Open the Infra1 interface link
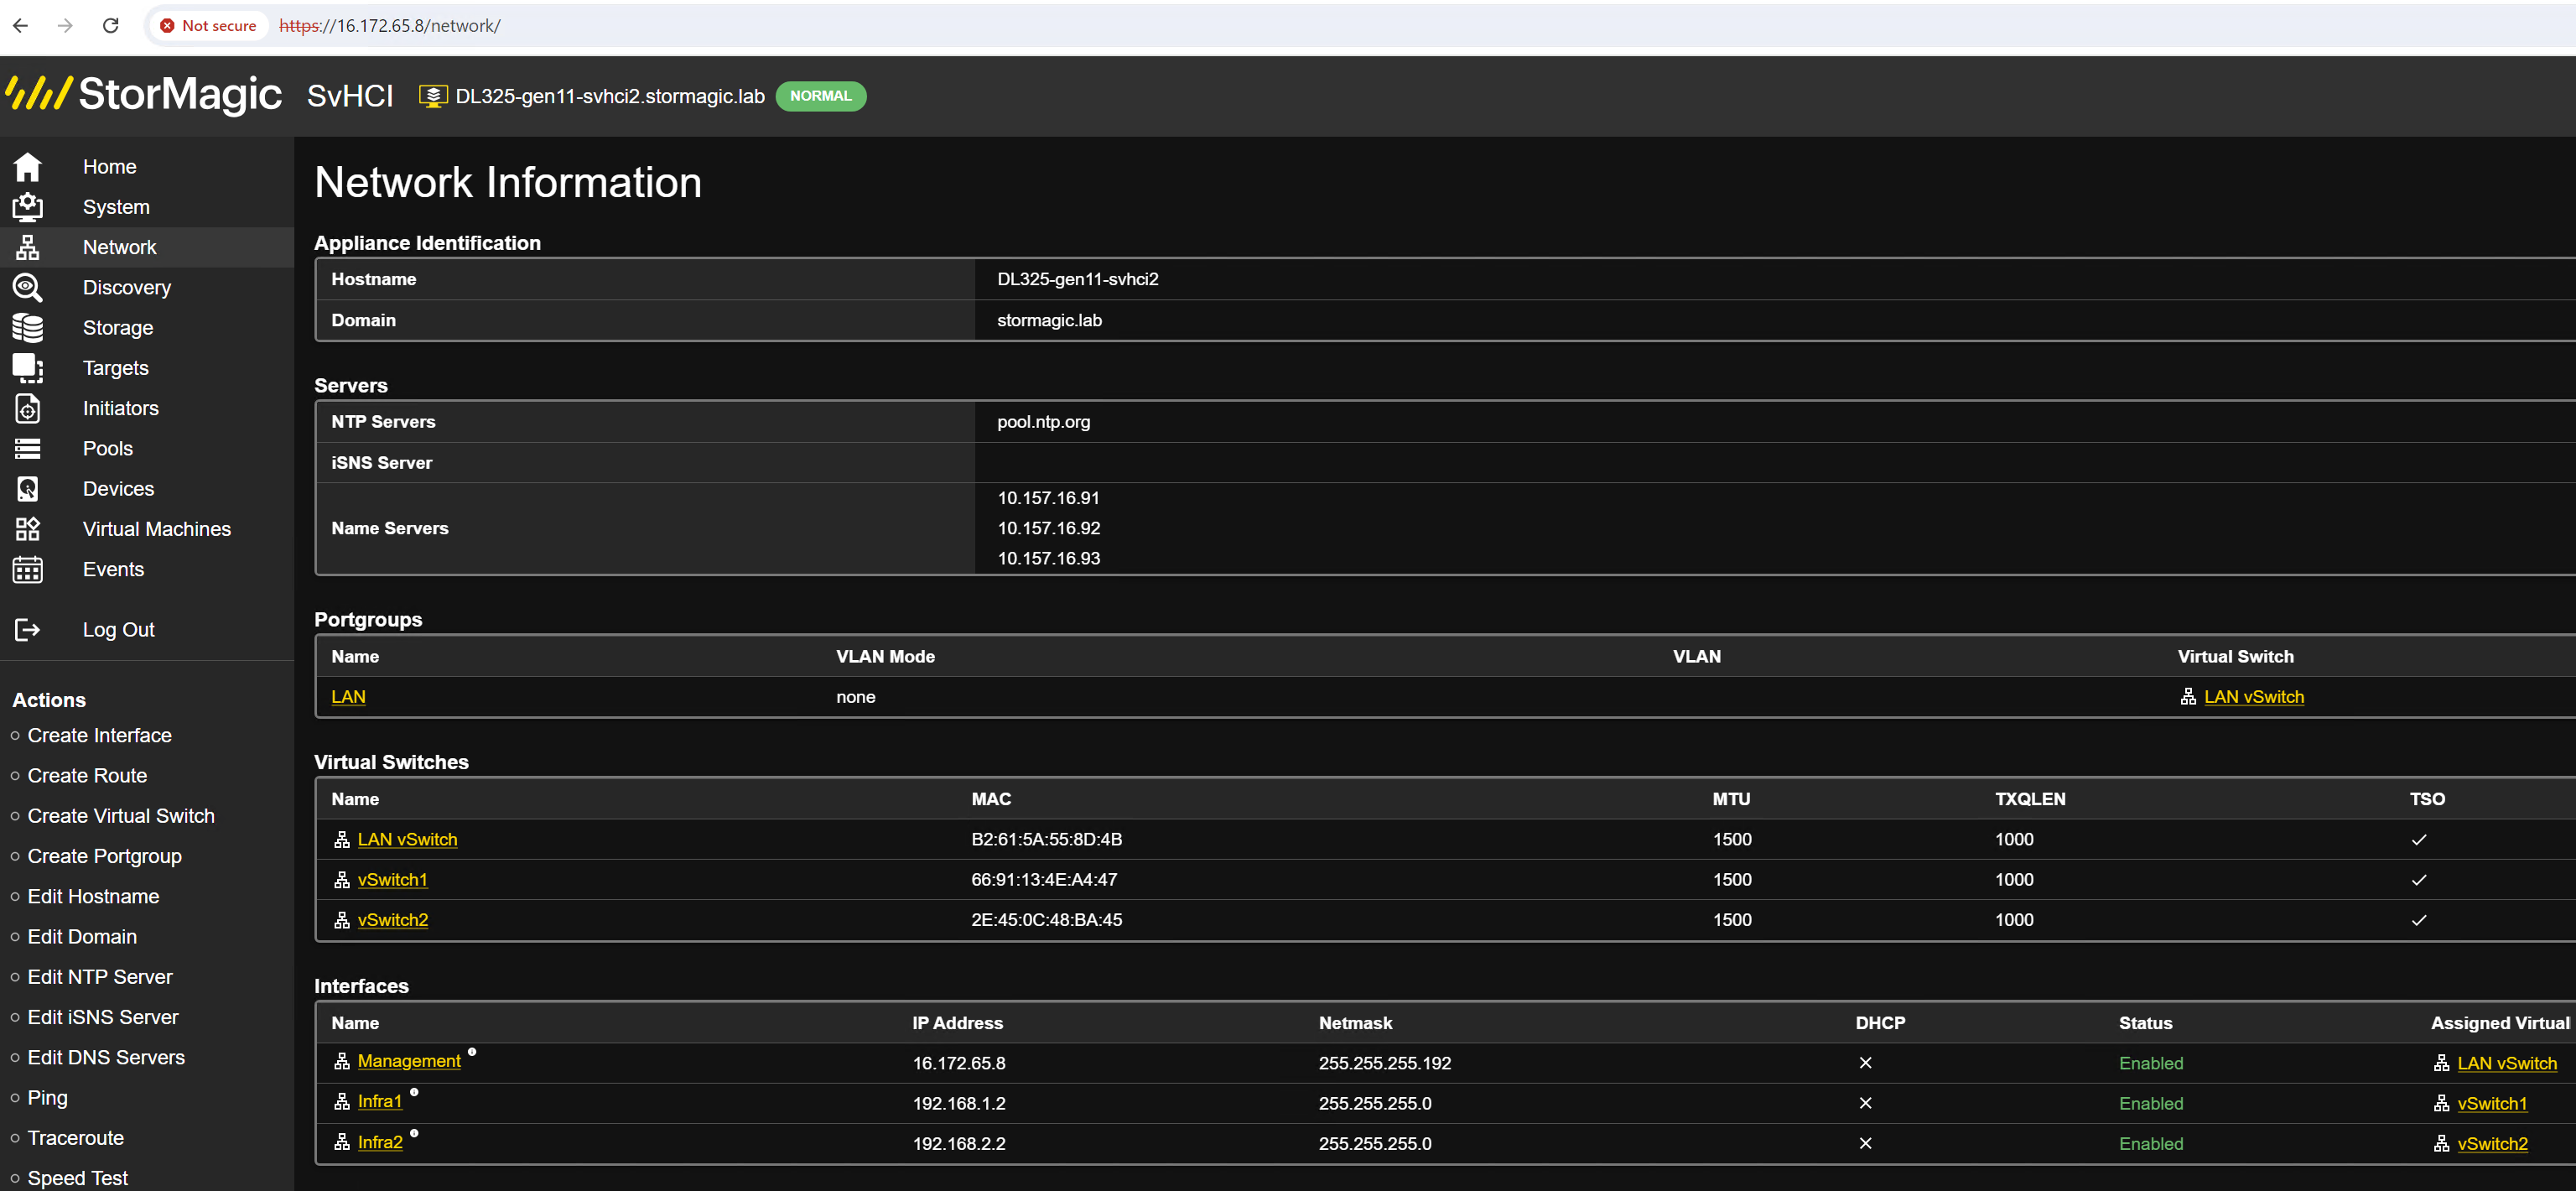The image size is (2576, 1191). click(x=380, y=1101)
